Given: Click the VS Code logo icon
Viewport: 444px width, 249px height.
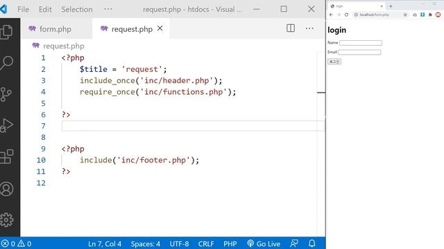Looking at the screenshot, I should point(3,9).
